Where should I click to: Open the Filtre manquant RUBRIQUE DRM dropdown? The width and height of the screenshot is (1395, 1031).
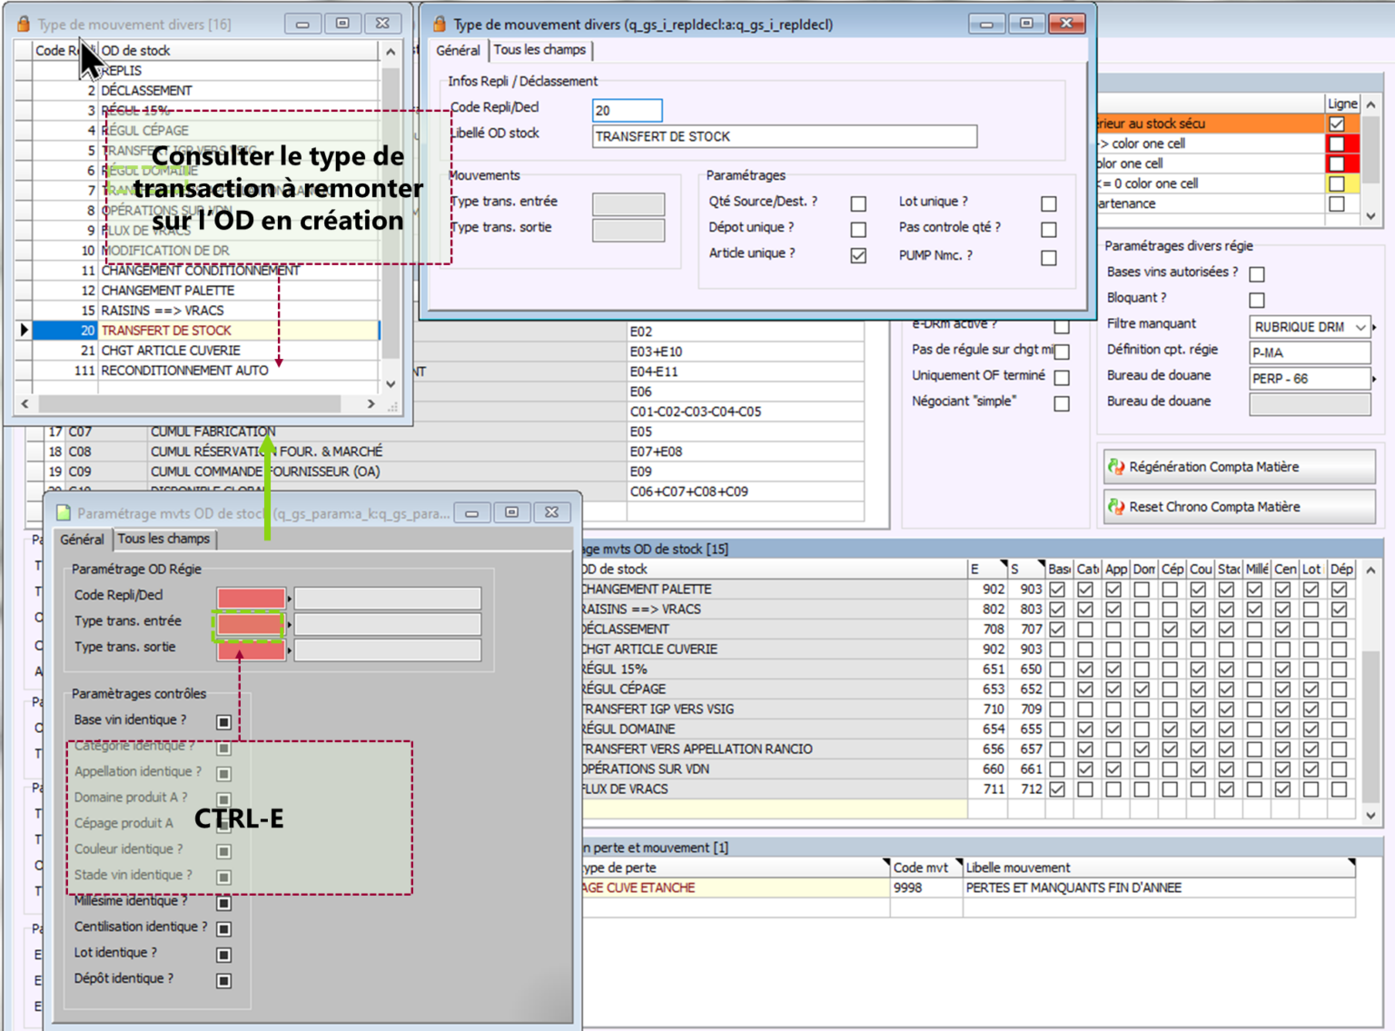click(1360, 327)
